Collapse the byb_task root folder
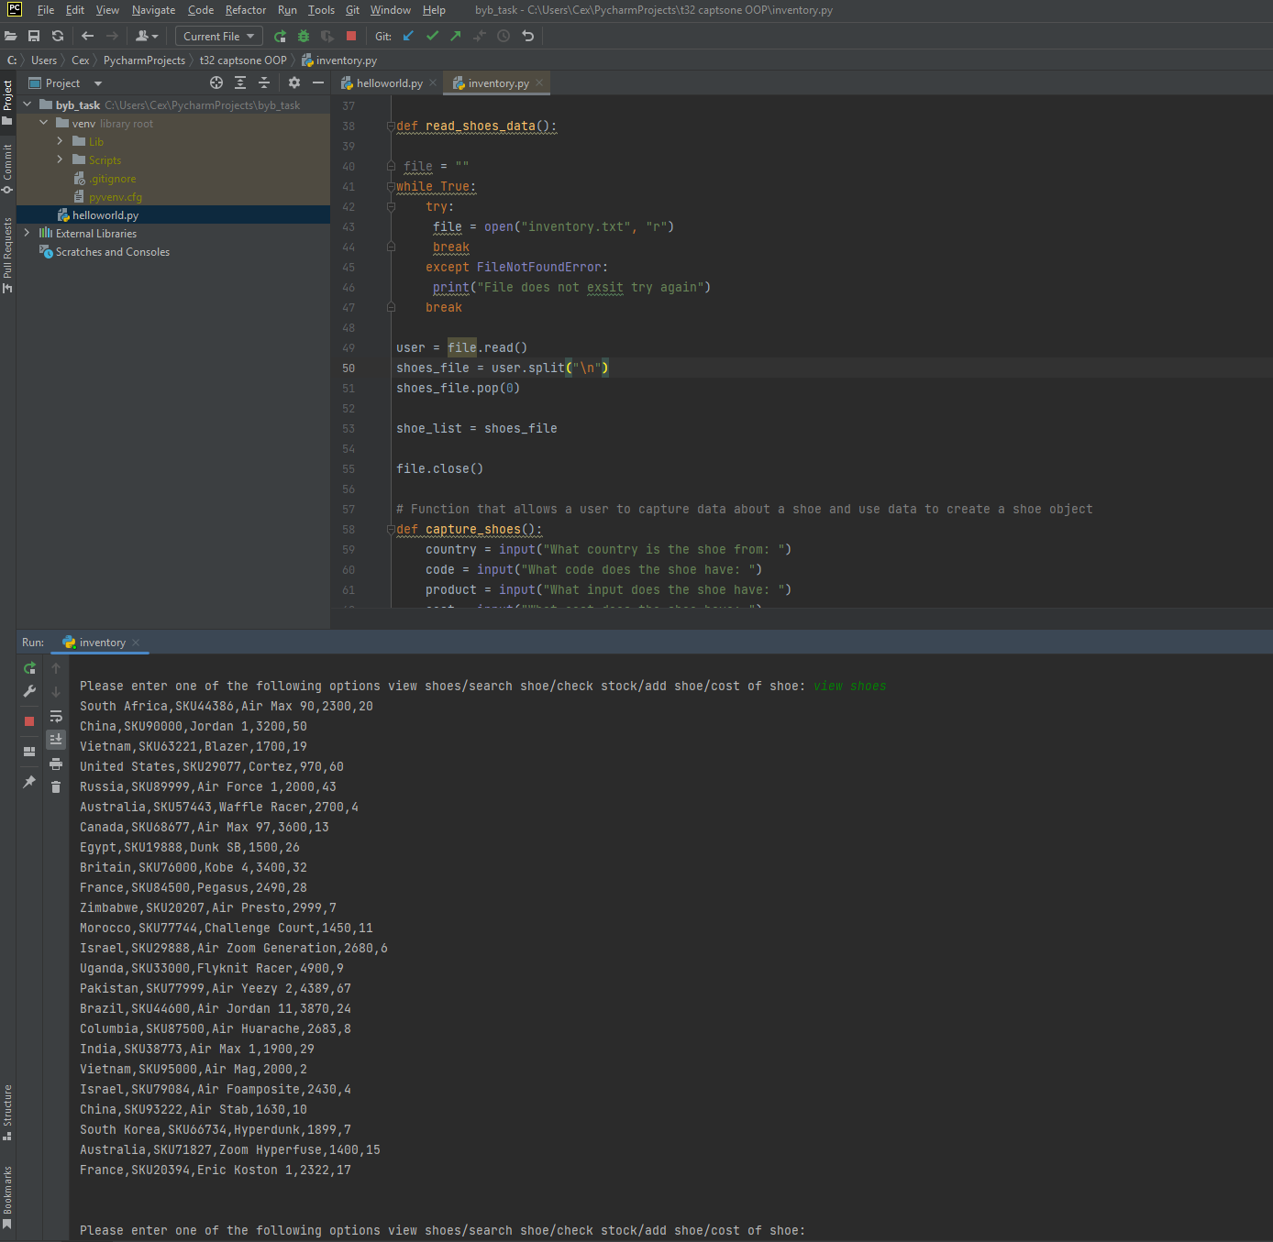 point(28,104)
